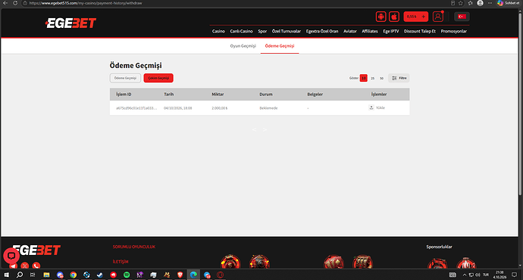This screenshot has width=523, height=280.
Task: Click the browser back arrow
Action: pos(5,3)
